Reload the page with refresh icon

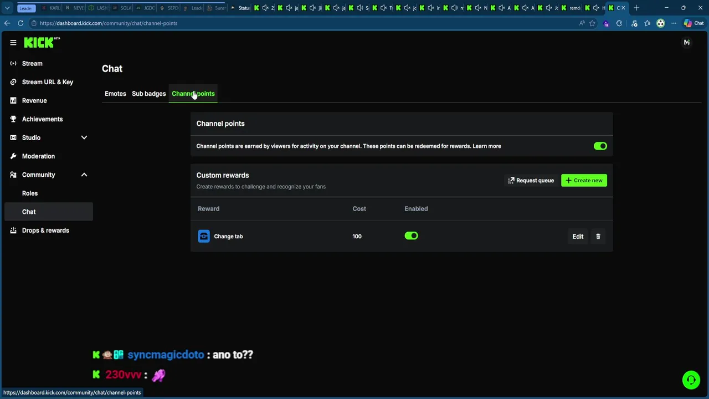tap(20, 23)
